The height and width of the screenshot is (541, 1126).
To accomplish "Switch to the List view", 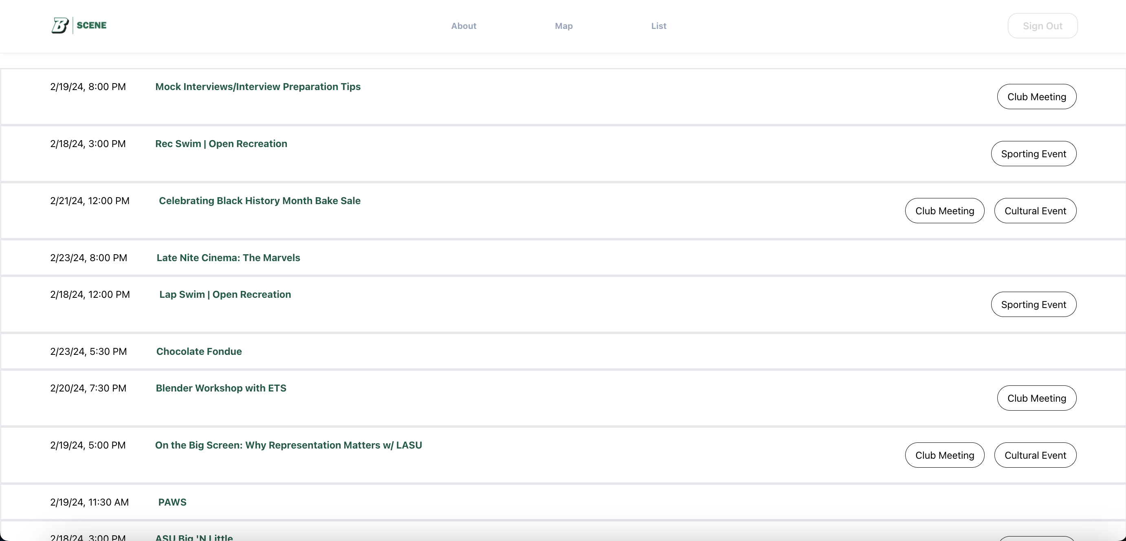I will coord(658,26).
